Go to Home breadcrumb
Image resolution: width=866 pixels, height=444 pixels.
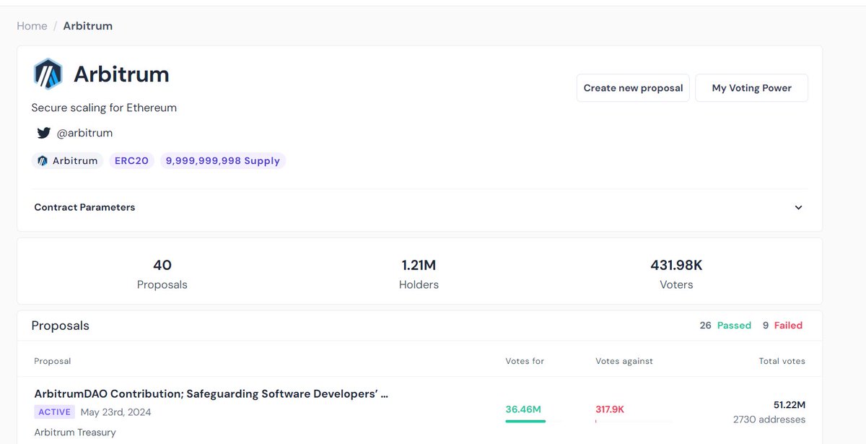(x=32, y=26)
